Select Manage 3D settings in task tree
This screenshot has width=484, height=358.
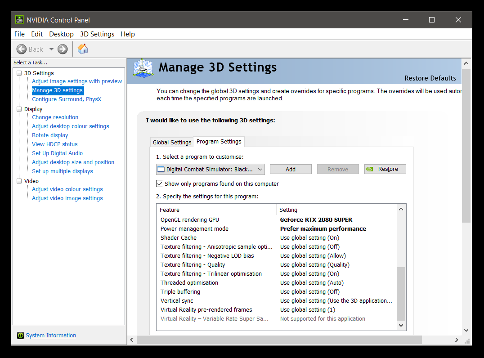[58, 90]
